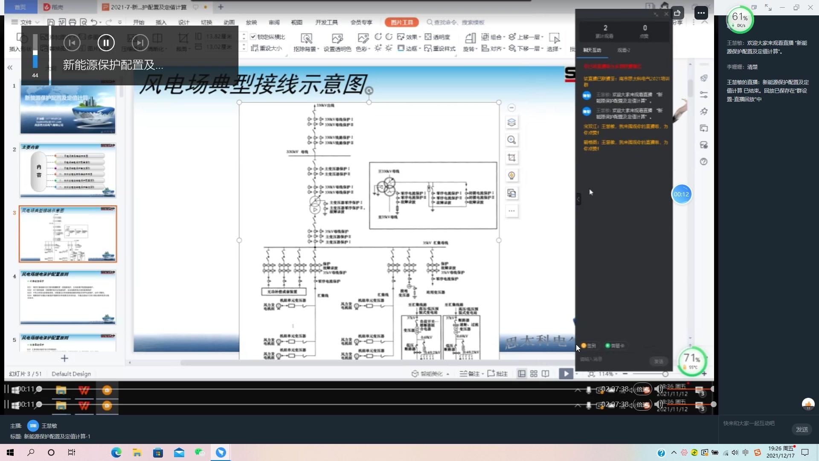Open the 边框 dropdown
Image resolution: width=819 pixels, height=461 pixels.
(409, 48)
